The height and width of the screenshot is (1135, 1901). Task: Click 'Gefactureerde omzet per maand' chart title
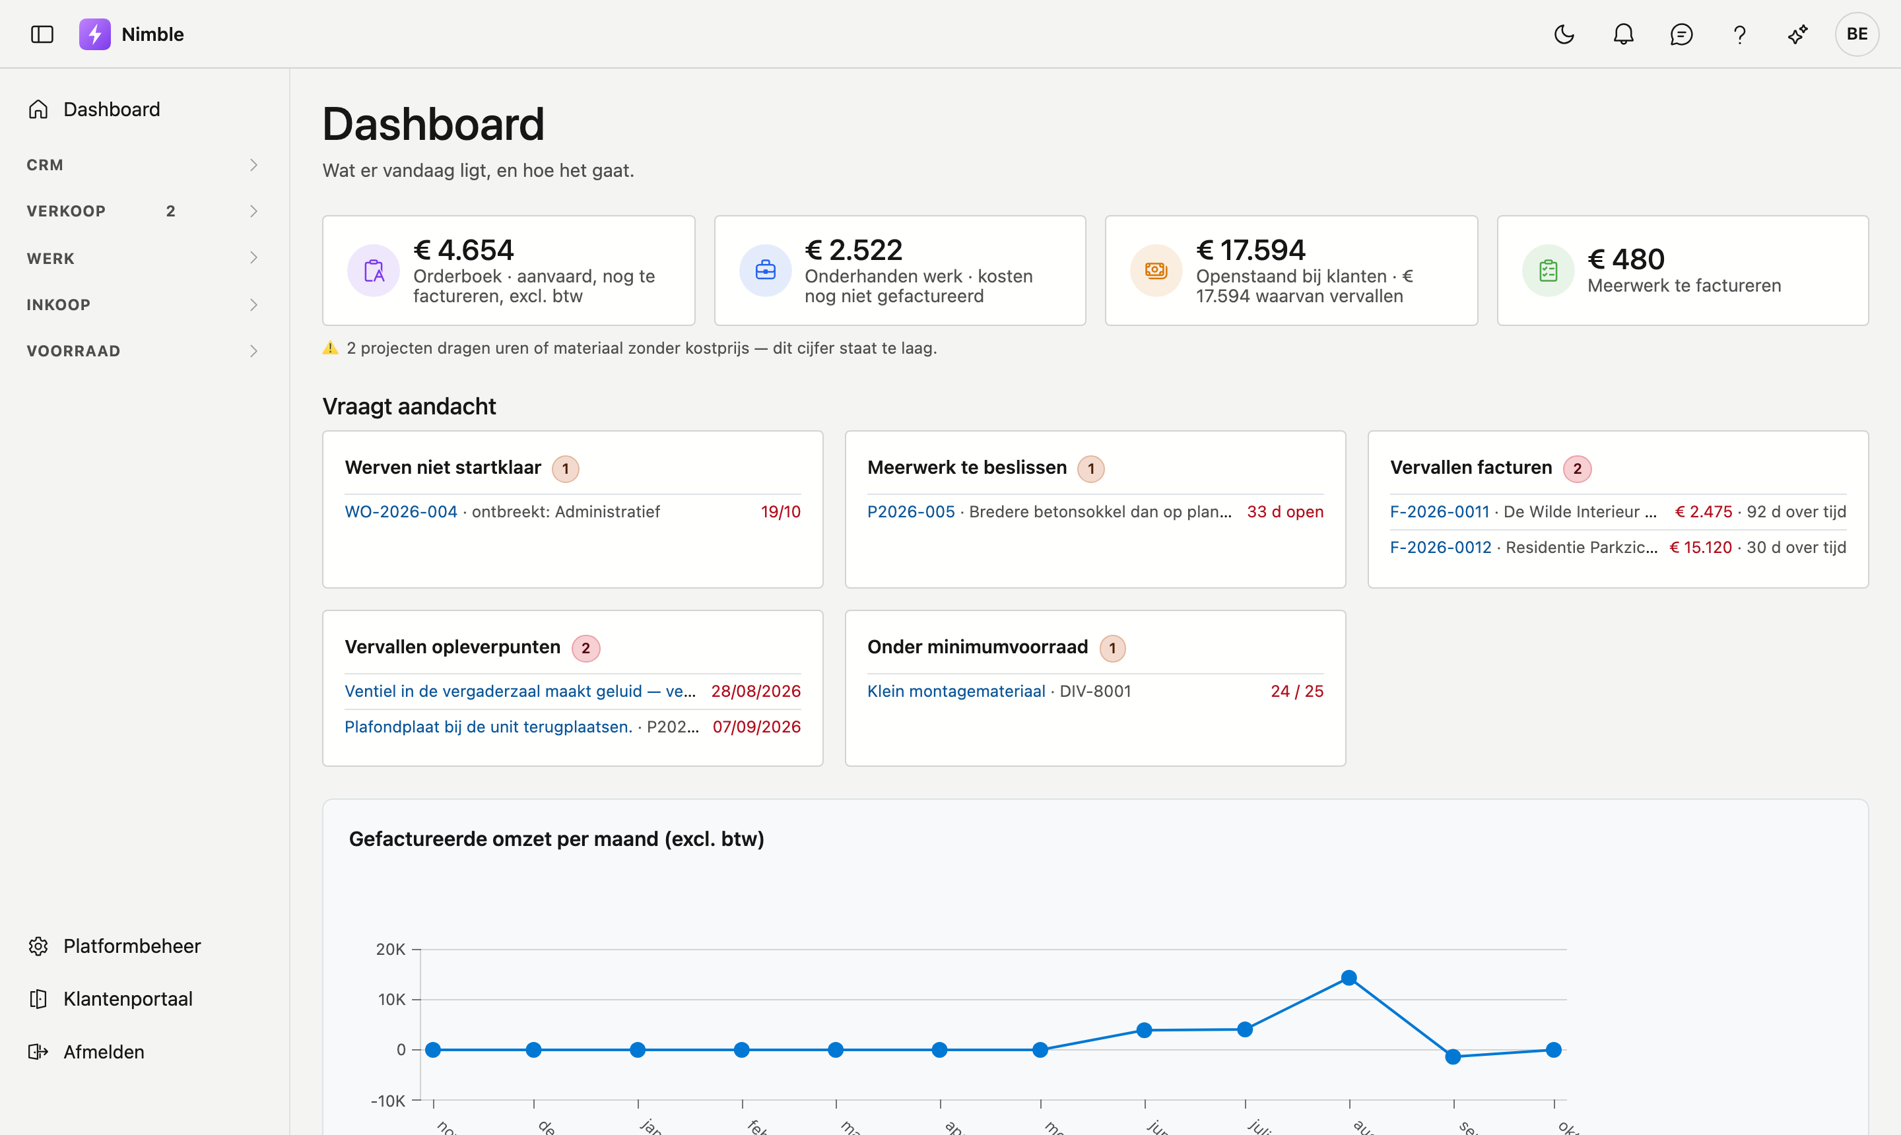[556, 839]
